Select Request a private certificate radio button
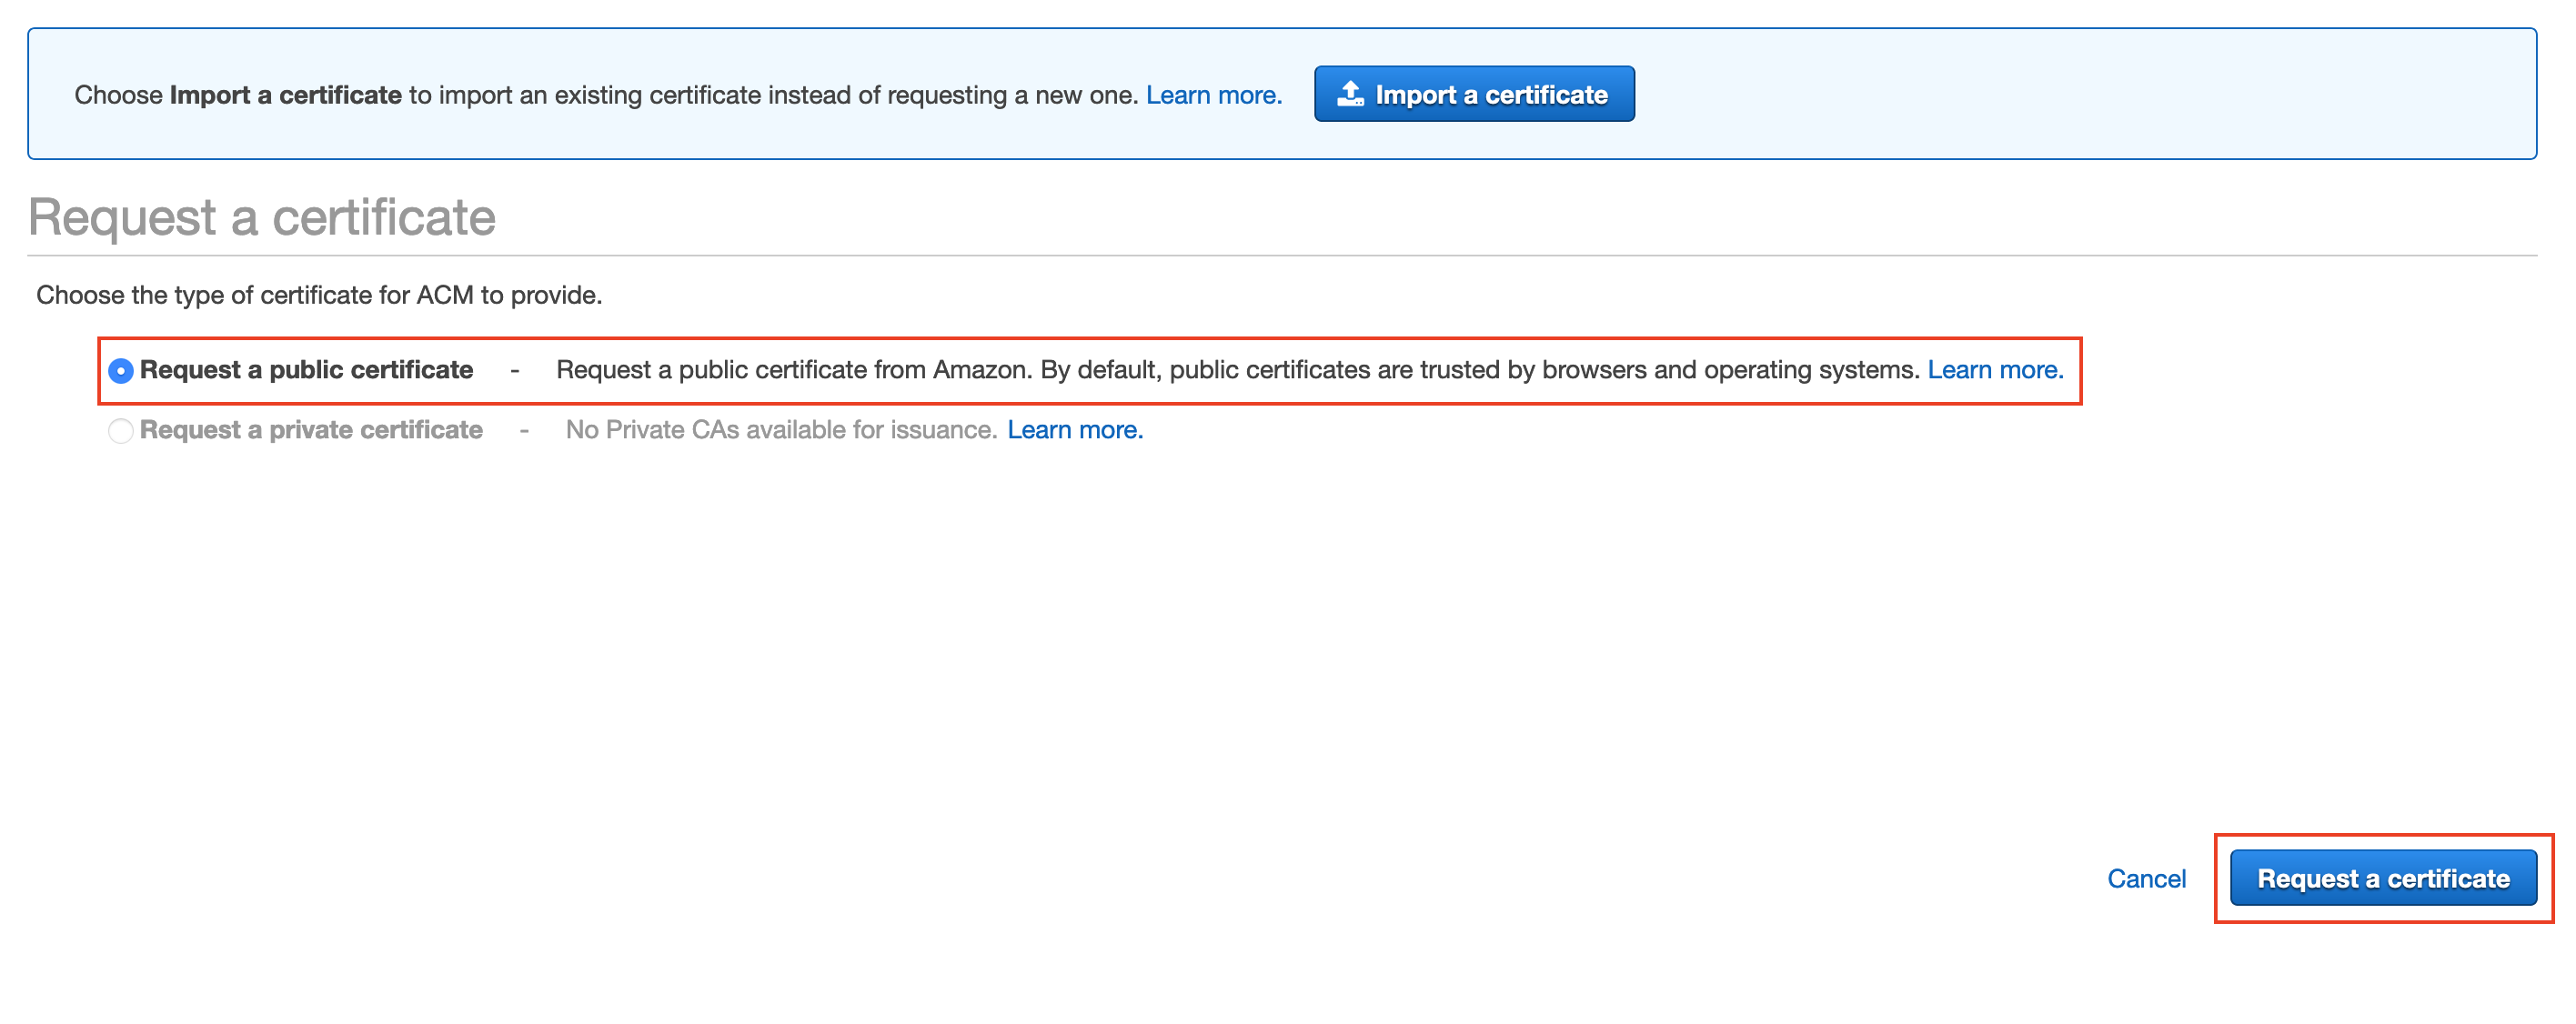The height and width of the screenshot is (1024, 2576). [x=121, y=431]
